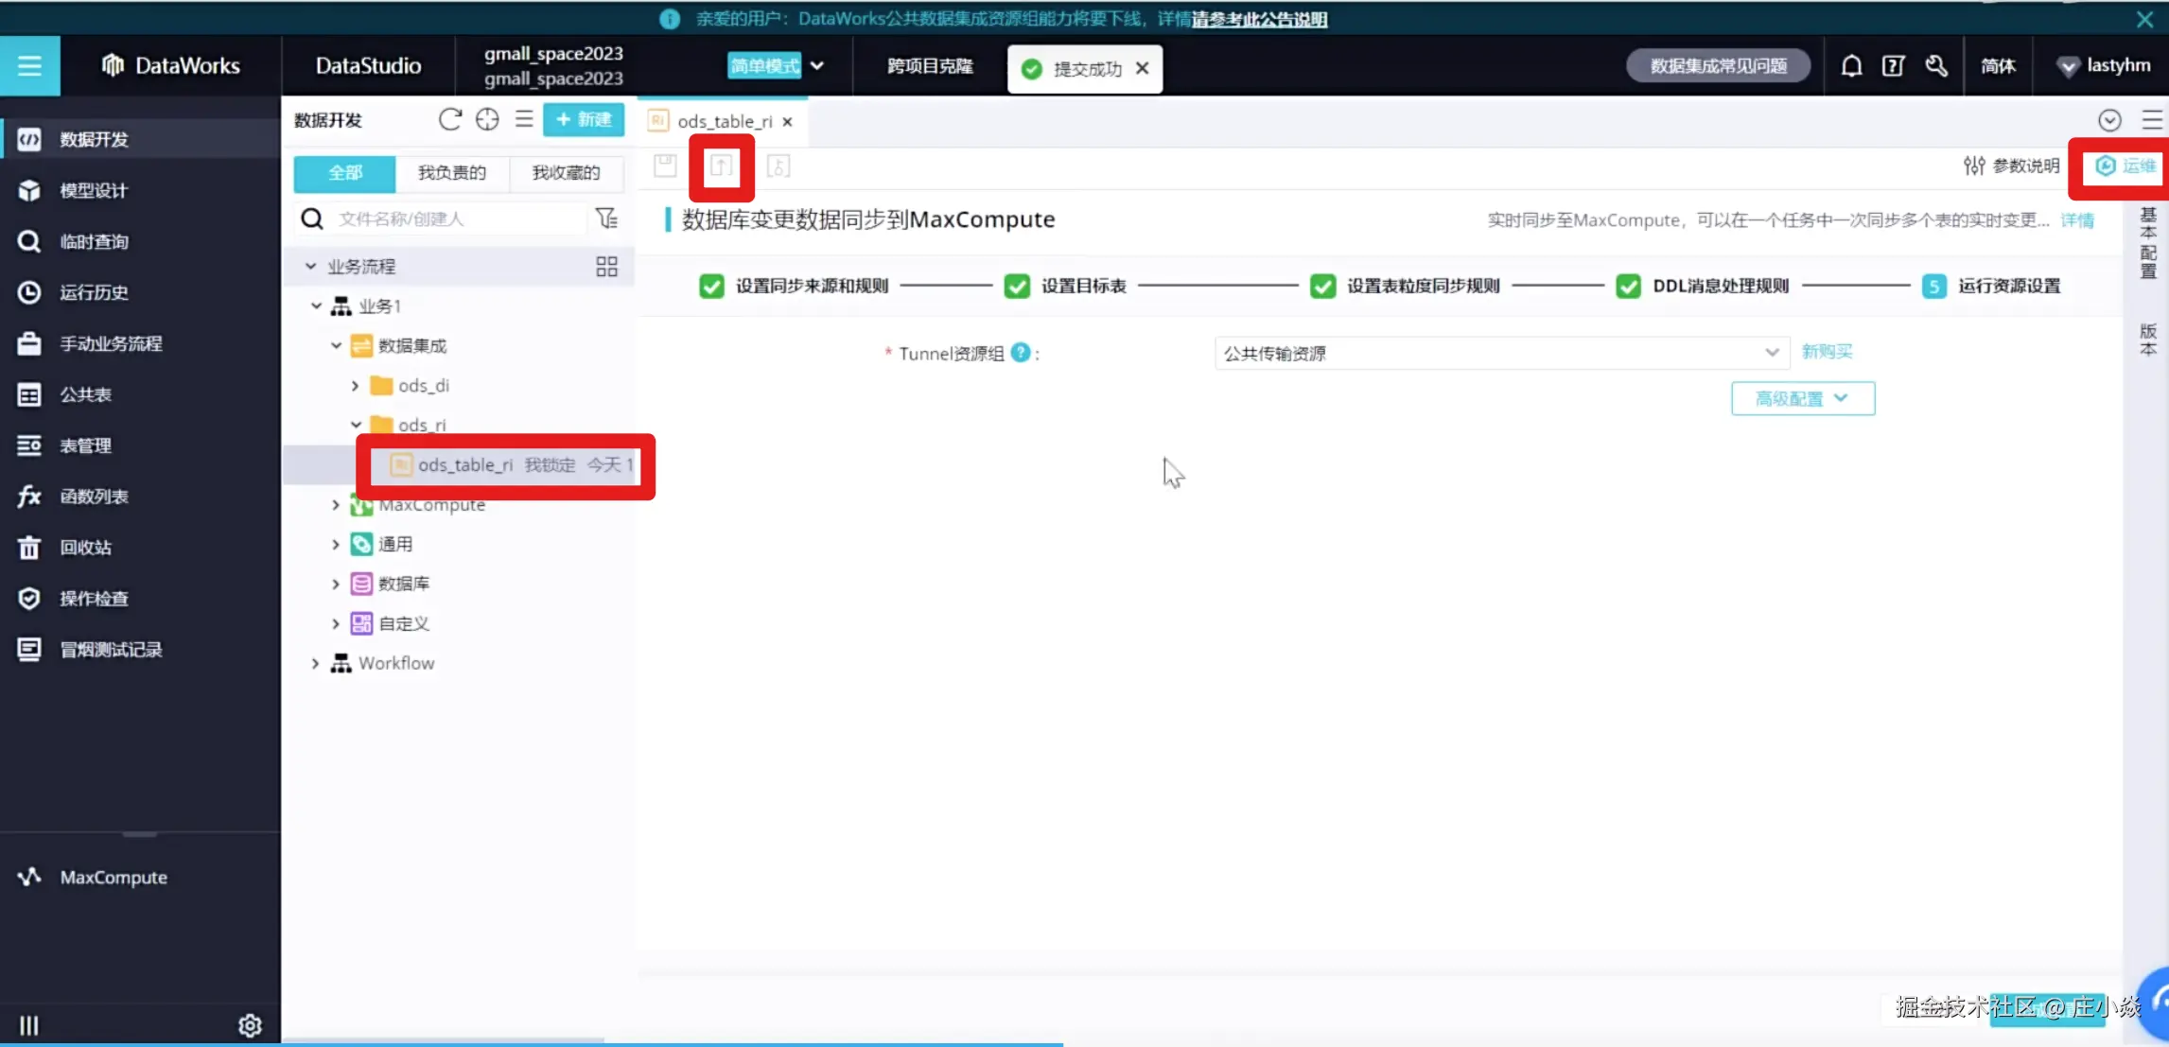
Task: Click the 新建 button
Action: [x=584, y=119]
